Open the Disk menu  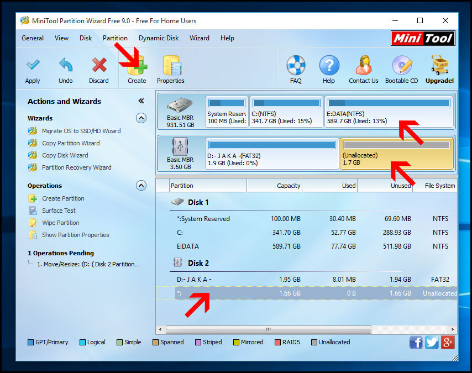coord(86,38)
